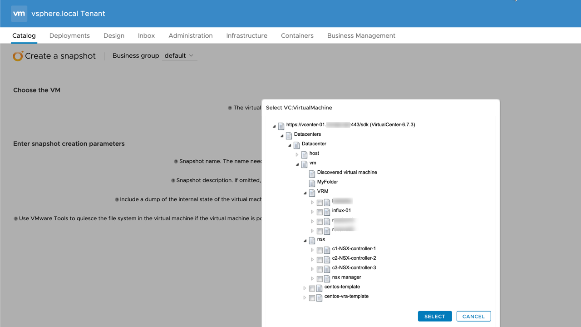
Task: Collapse the Datacenters node
Action: tap(282, 136)
